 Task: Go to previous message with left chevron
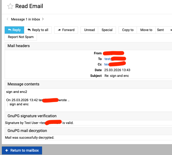[7, 19]
